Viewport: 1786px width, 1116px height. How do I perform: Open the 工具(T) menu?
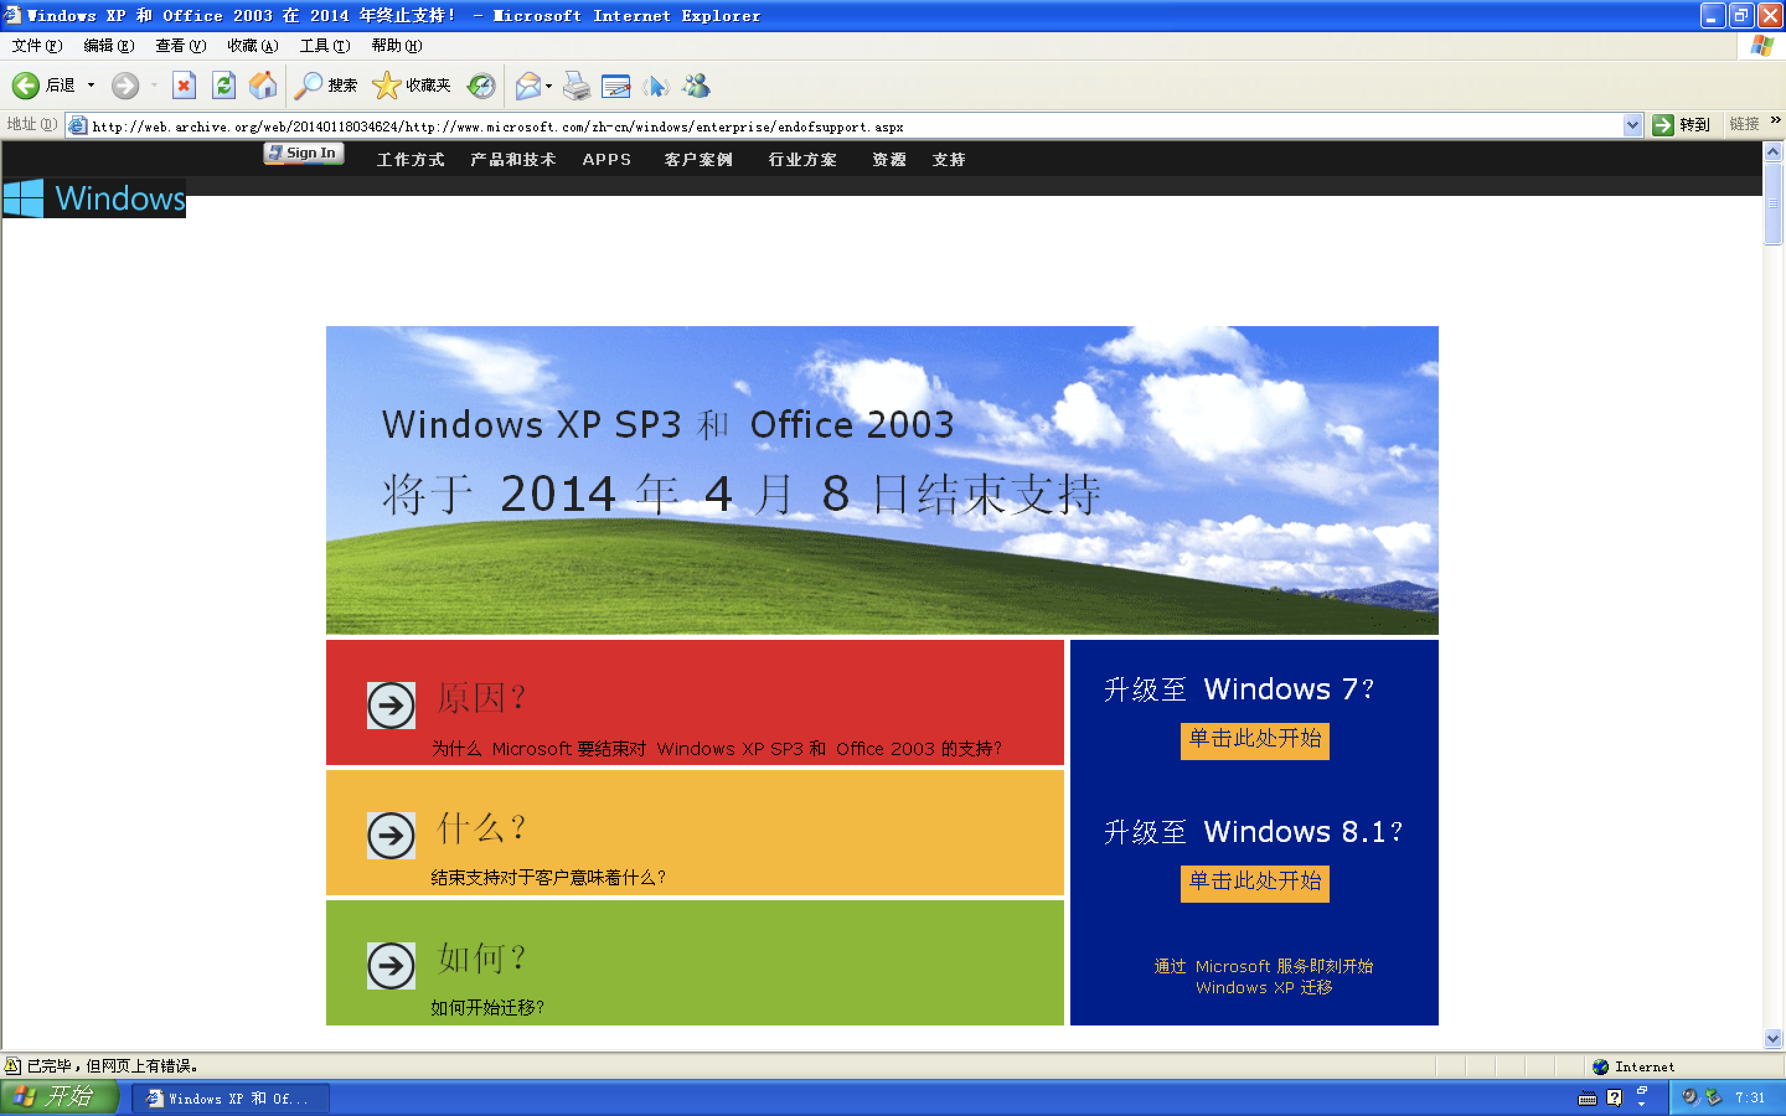(x=325, y=46)
